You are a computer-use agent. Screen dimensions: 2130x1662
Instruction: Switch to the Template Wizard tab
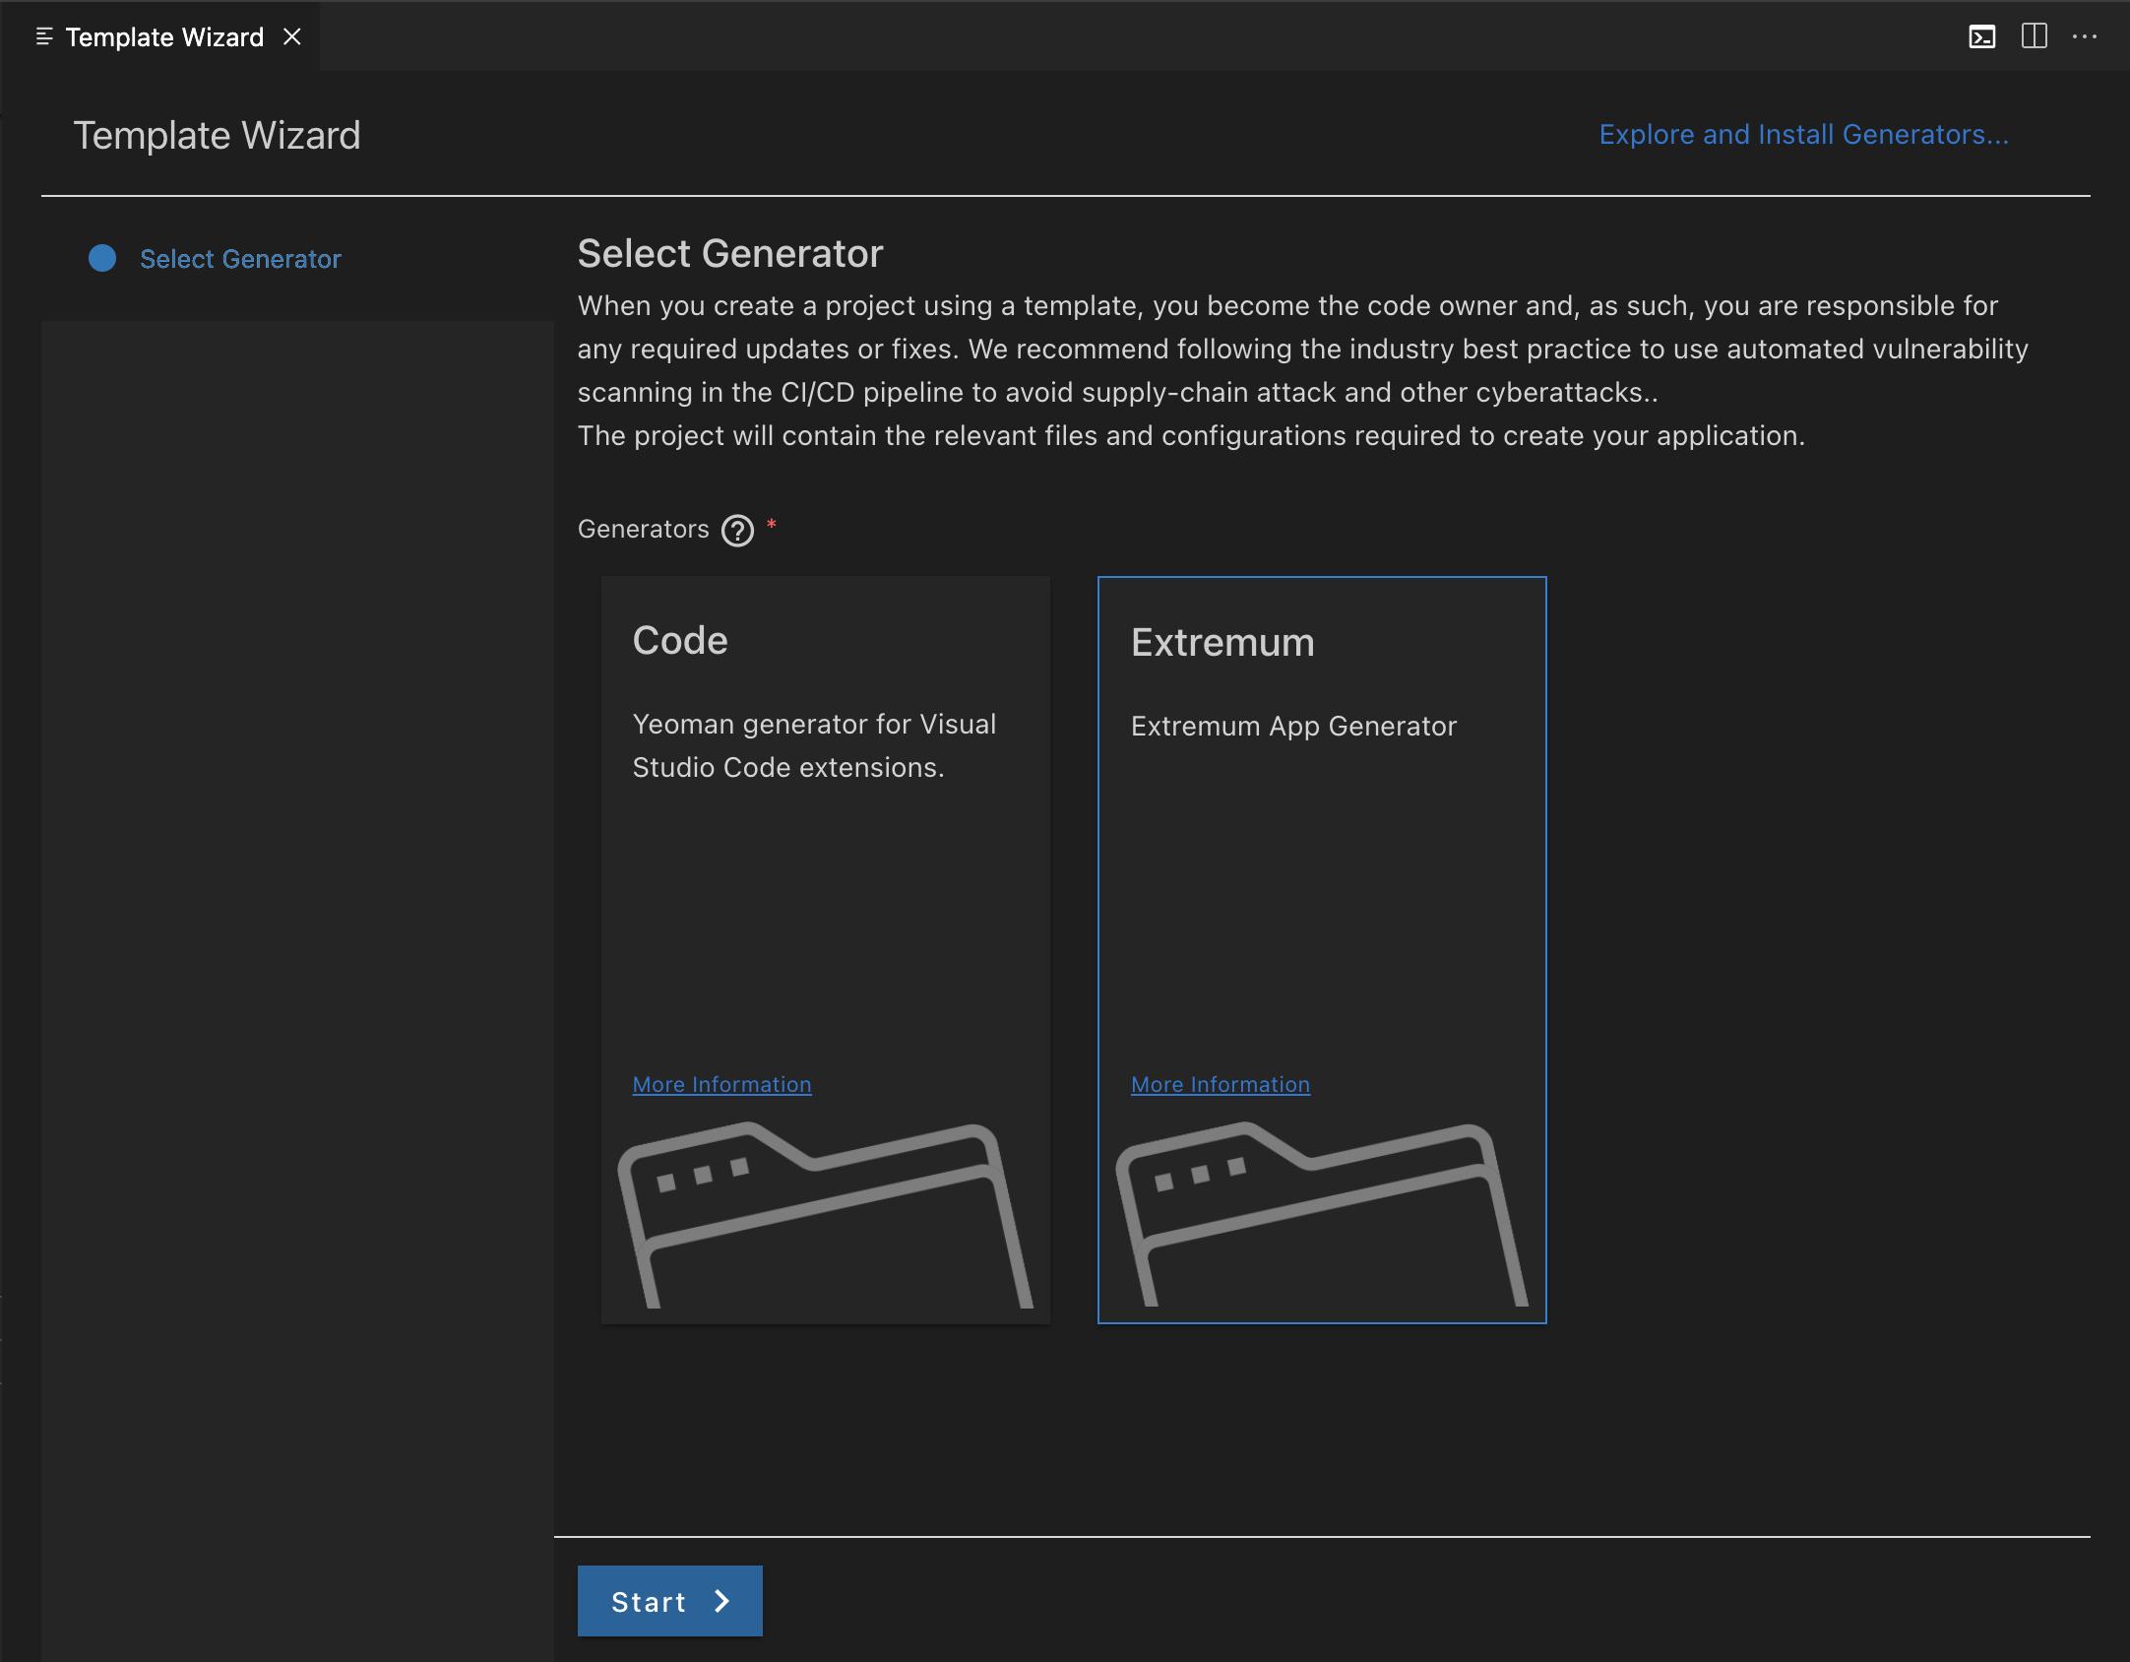164,37
